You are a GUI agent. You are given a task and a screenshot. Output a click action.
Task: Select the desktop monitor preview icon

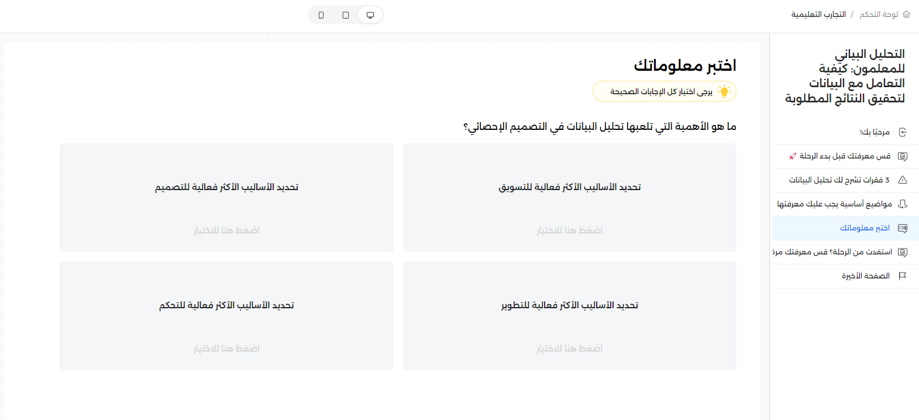click(370, 15)
